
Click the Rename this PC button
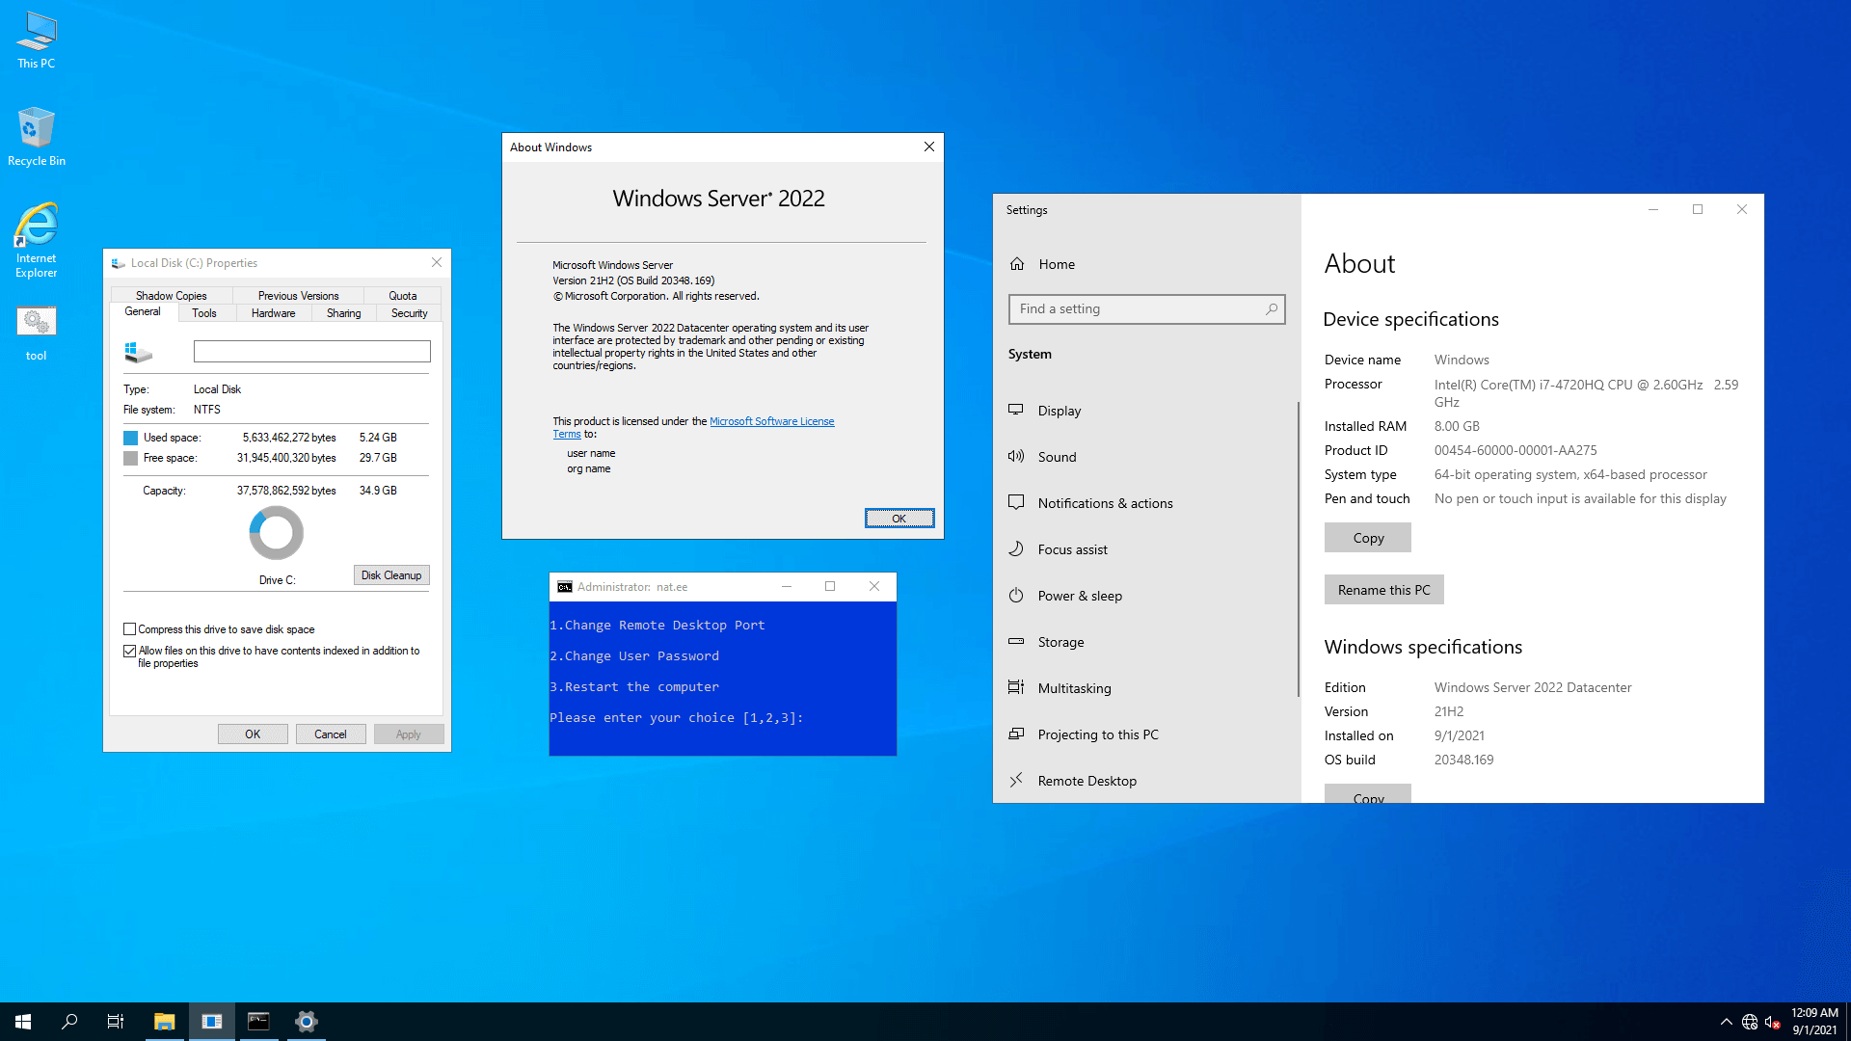(1383, 590)
